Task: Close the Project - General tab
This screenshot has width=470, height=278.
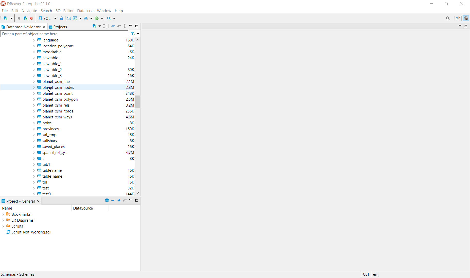Action: pyautogui.click(x=38, y=201)
